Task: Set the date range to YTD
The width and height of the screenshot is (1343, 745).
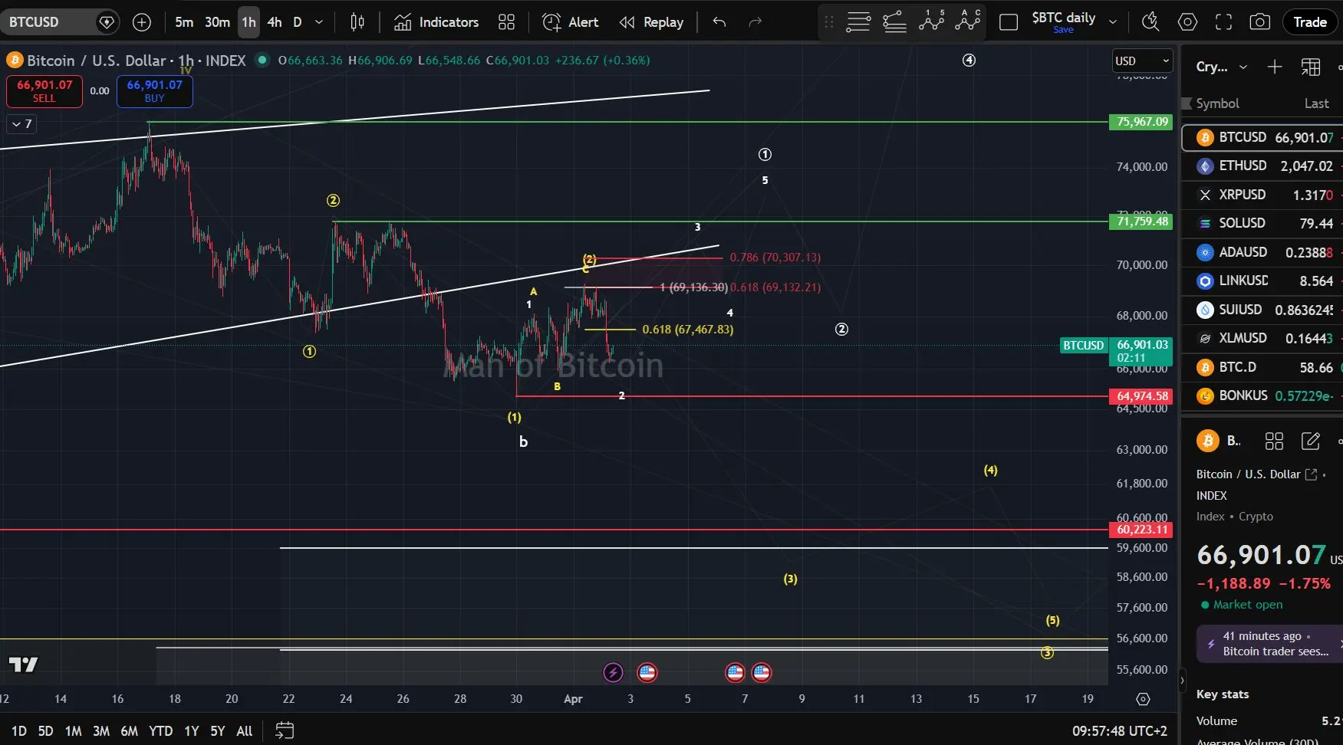Action: click(x=160, y=731)
